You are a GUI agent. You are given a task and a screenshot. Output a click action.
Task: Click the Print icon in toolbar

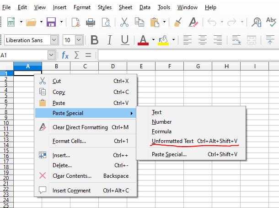tap(91, 22)
